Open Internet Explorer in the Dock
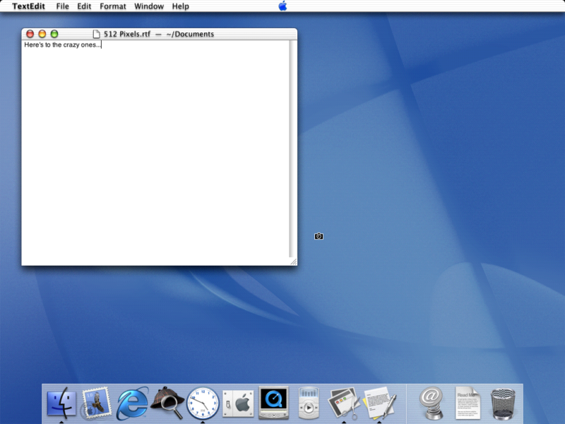 (131, 403)
